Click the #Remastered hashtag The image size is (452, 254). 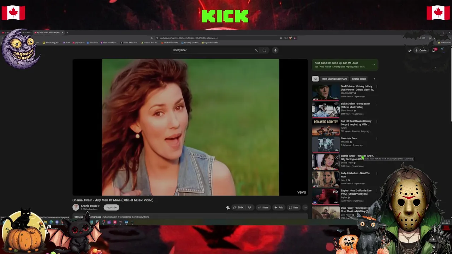125,217
